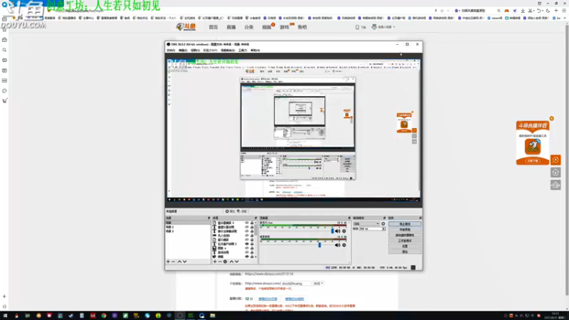Open the View menu in OBS
Screen dimensions: 569x320
(x=195, y=50)
